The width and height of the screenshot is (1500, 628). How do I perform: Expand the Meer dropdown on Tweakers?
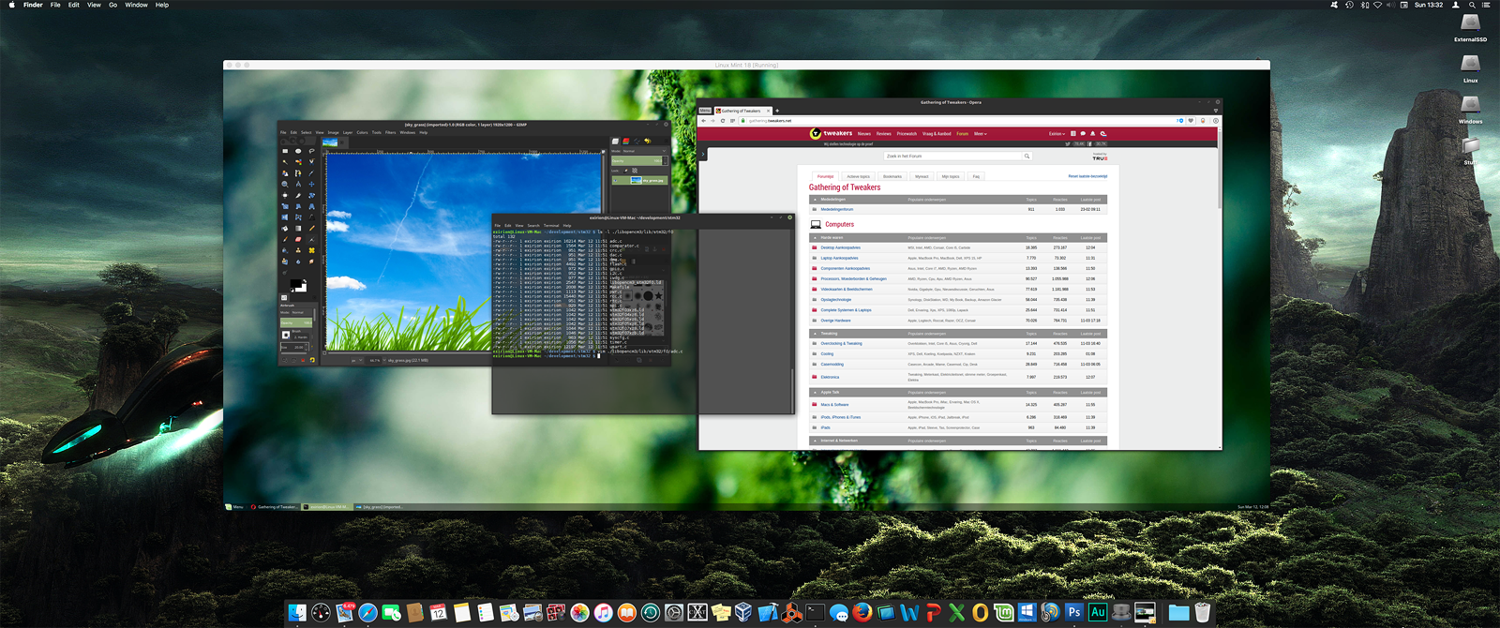[x=980, y=134]
